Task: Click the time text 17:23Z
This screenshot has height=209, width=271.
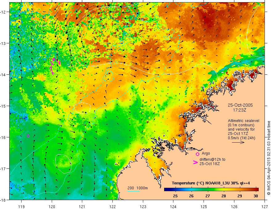Action: pos(240,110)
